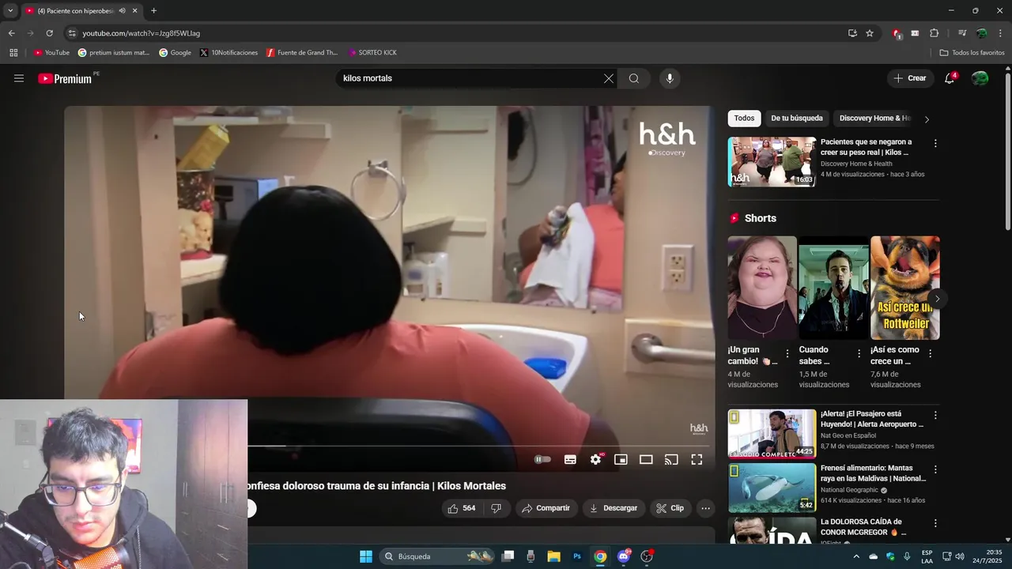1012x569 pixels.
Task: Select the De tu búsqueda chip
Action: (797, 119)
